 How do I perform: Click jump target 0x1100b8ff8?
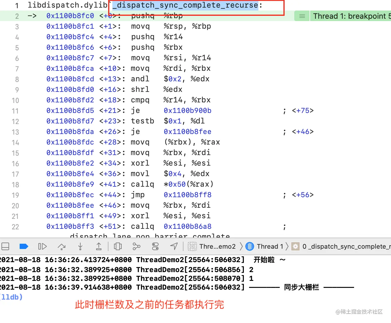pyautogui.click(x=188, y=195)
